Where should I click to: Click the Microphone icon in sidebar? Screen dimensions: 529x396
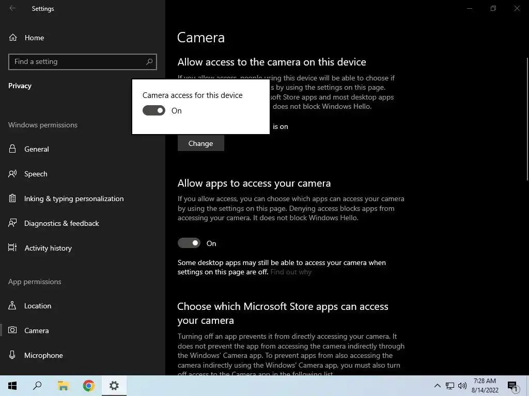[12, 355]
